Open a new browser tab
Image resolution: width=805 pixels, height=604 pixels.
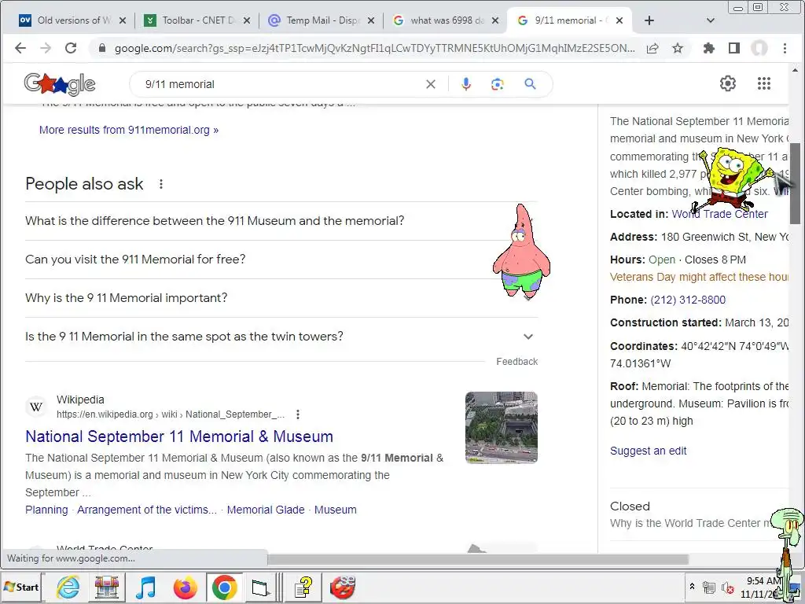pyautogui.click(x=649, y=20)
